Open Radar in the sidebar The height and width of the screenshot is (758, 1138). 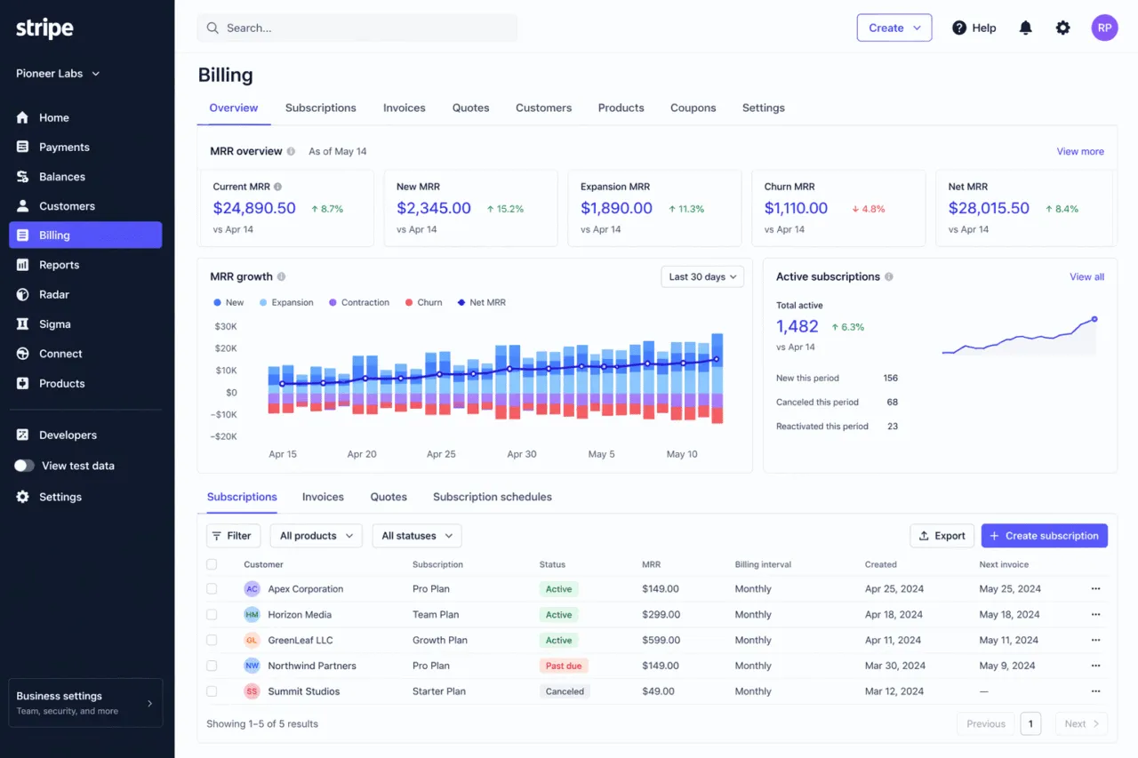(85, 294)
